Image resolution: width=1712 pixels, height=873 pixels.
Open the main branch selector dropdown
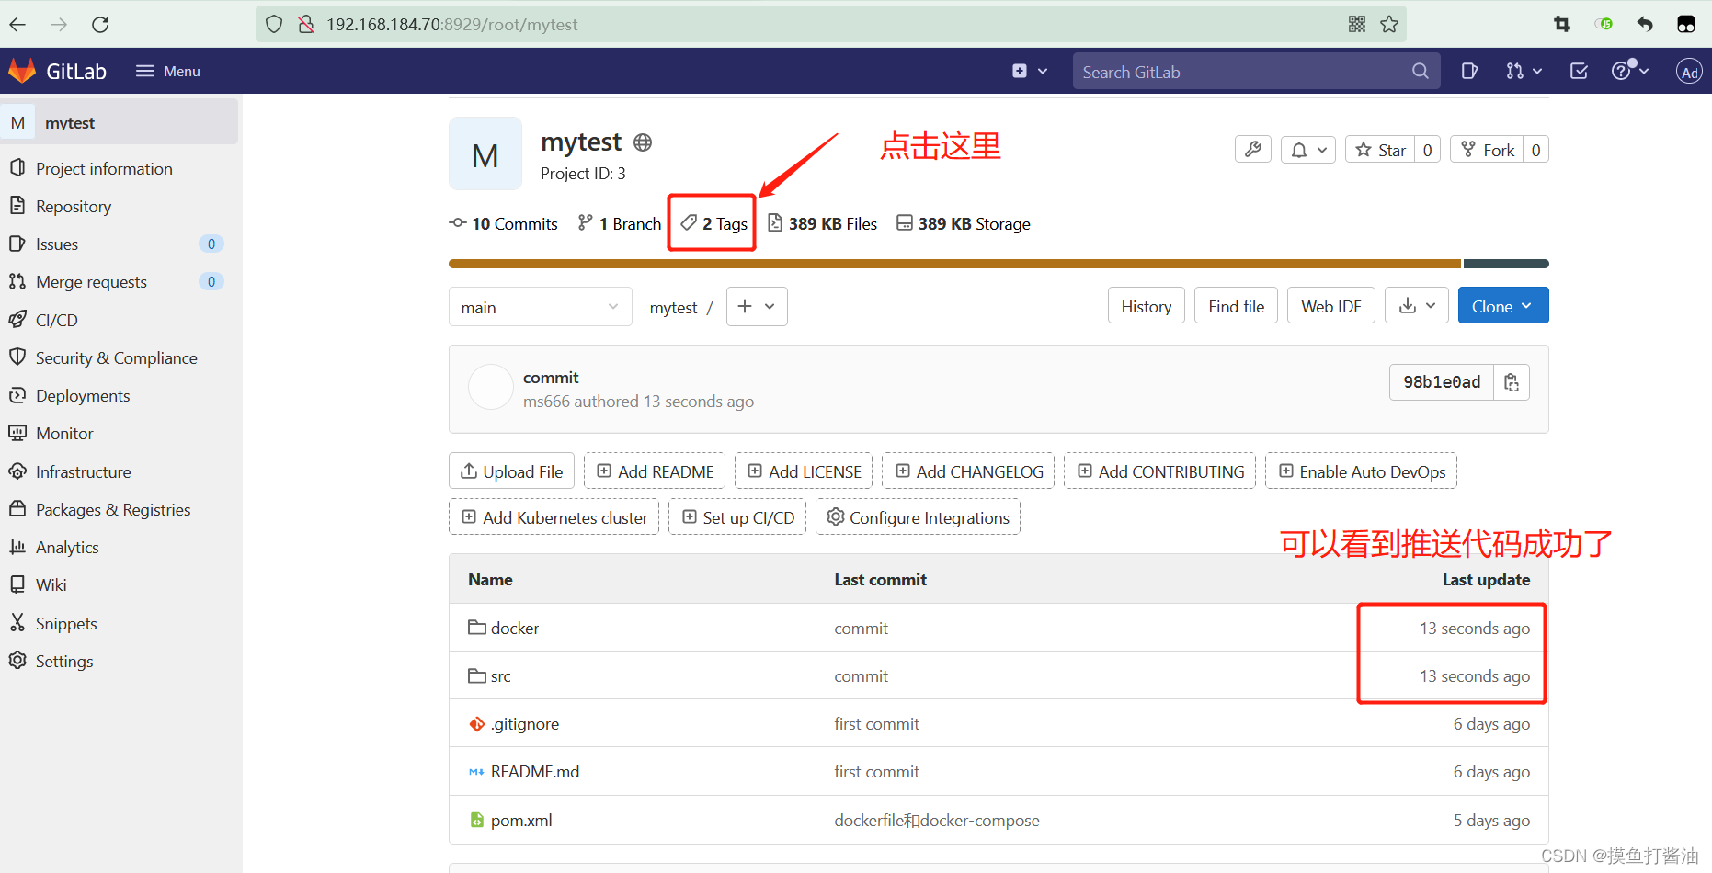click(541, 307)
